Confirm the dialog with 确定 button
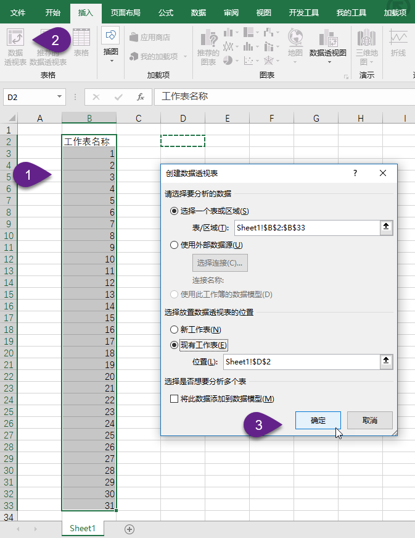The height and width of the screenshot is (538, 415). (x=318, y=421)
